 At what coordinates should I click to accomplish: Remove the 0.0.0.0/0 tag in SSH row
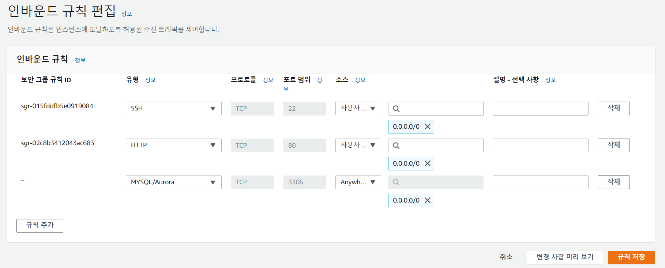[x=427, y=127]
